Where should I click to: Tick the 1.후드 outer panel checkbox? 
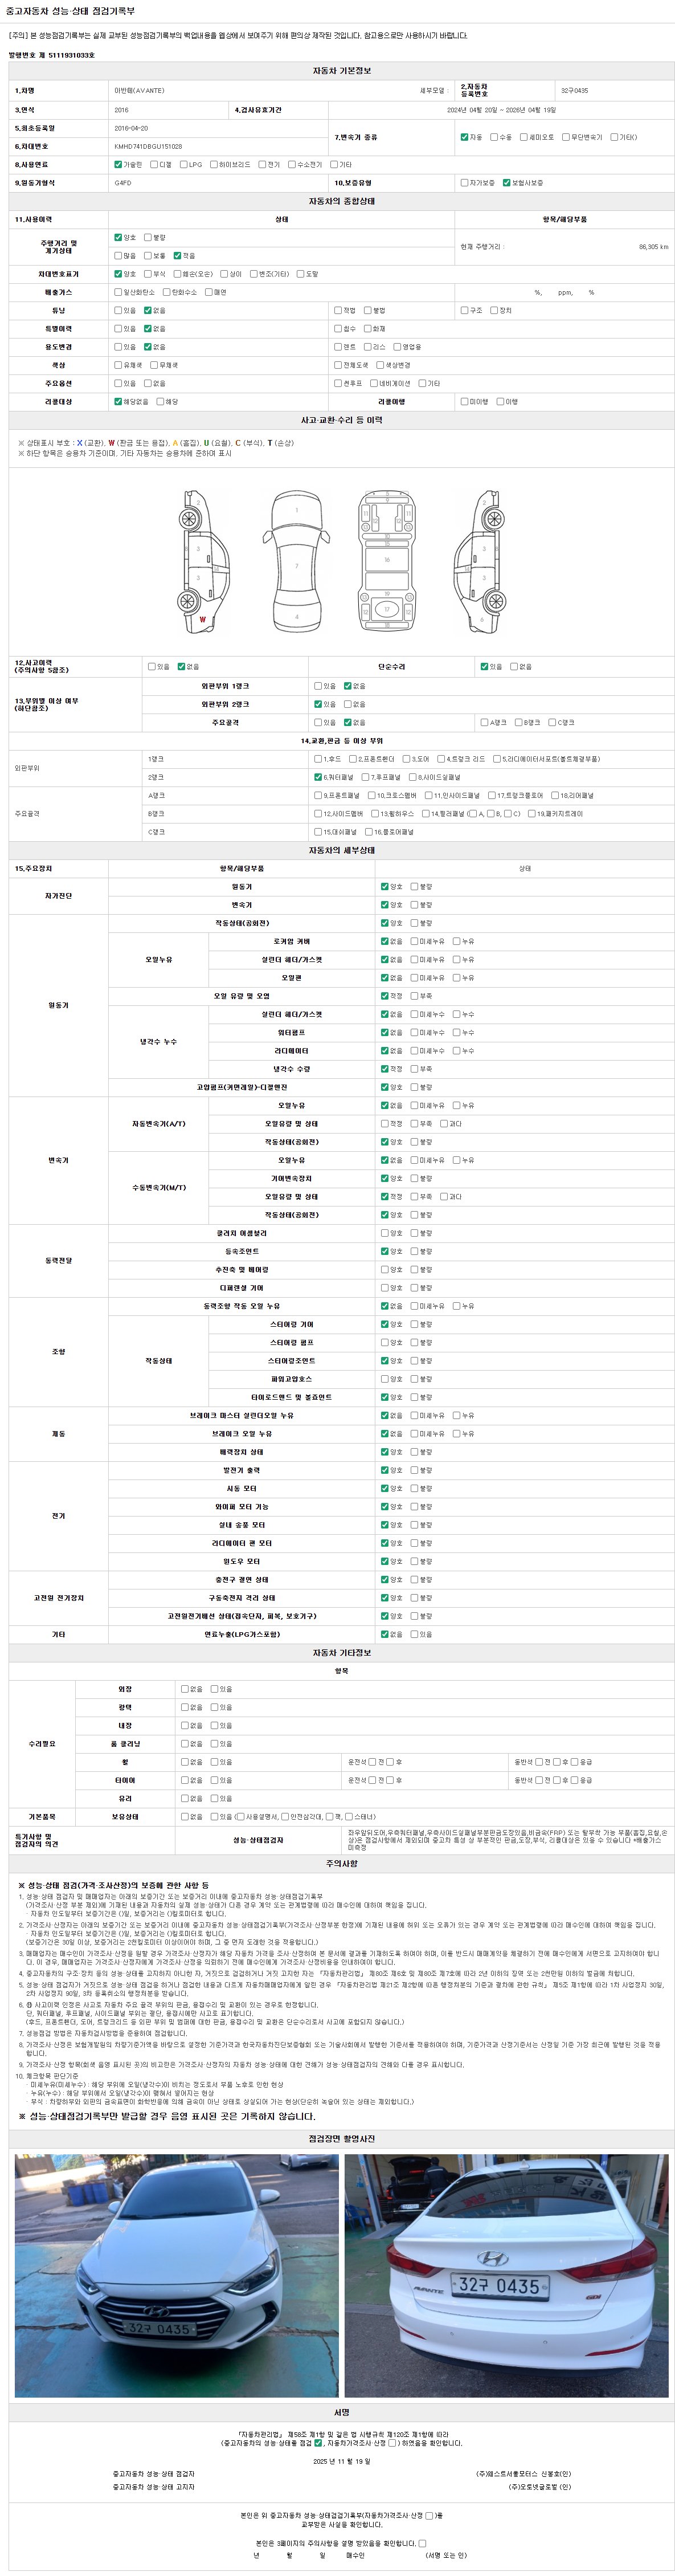(318, 759)
